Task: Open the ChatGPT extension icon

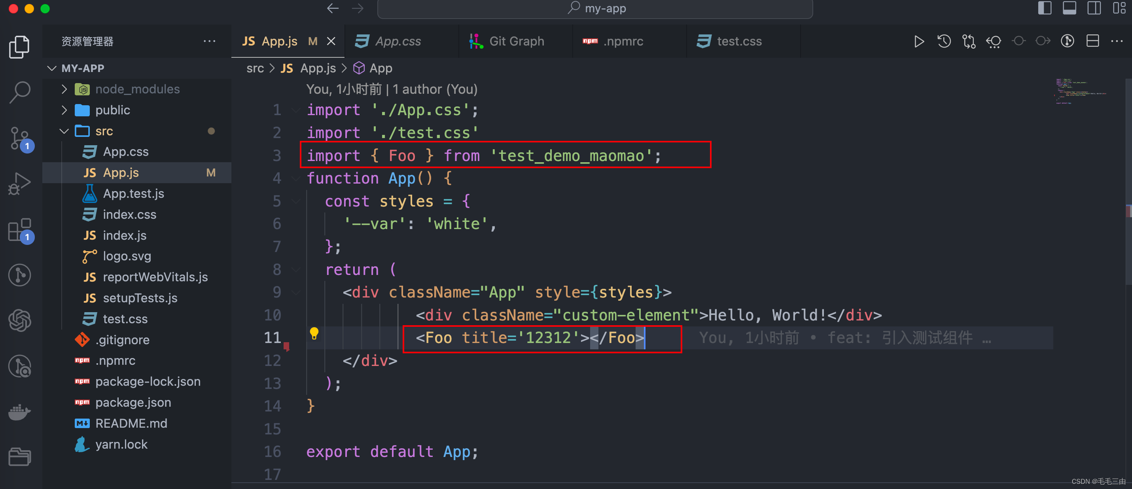Action: point(19,320)
